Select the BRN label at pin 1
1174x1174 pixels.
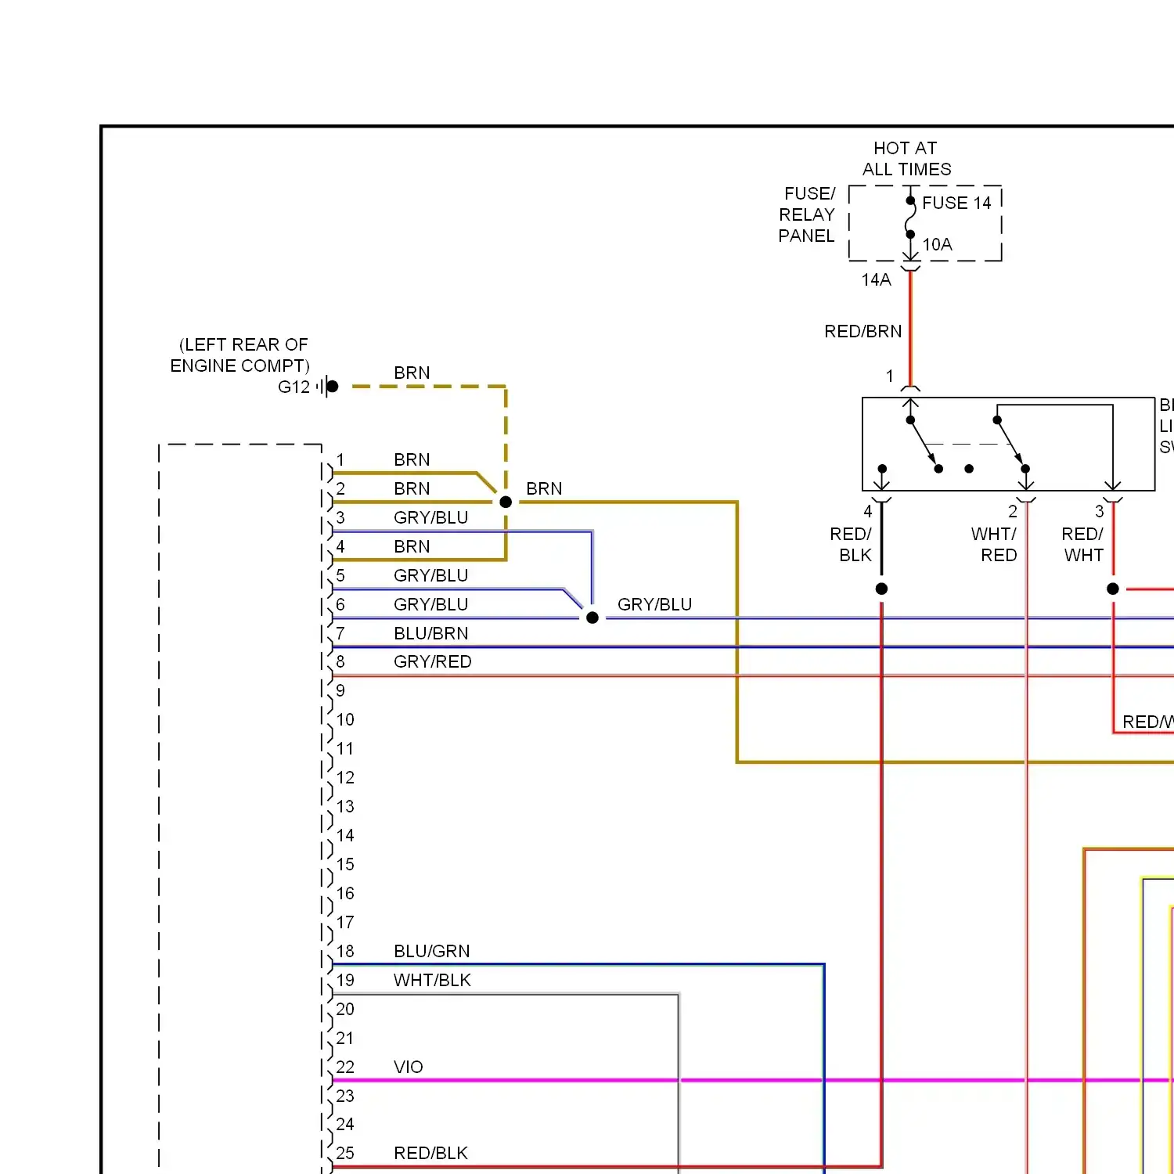pyautogui.click(x=412, y=460)
